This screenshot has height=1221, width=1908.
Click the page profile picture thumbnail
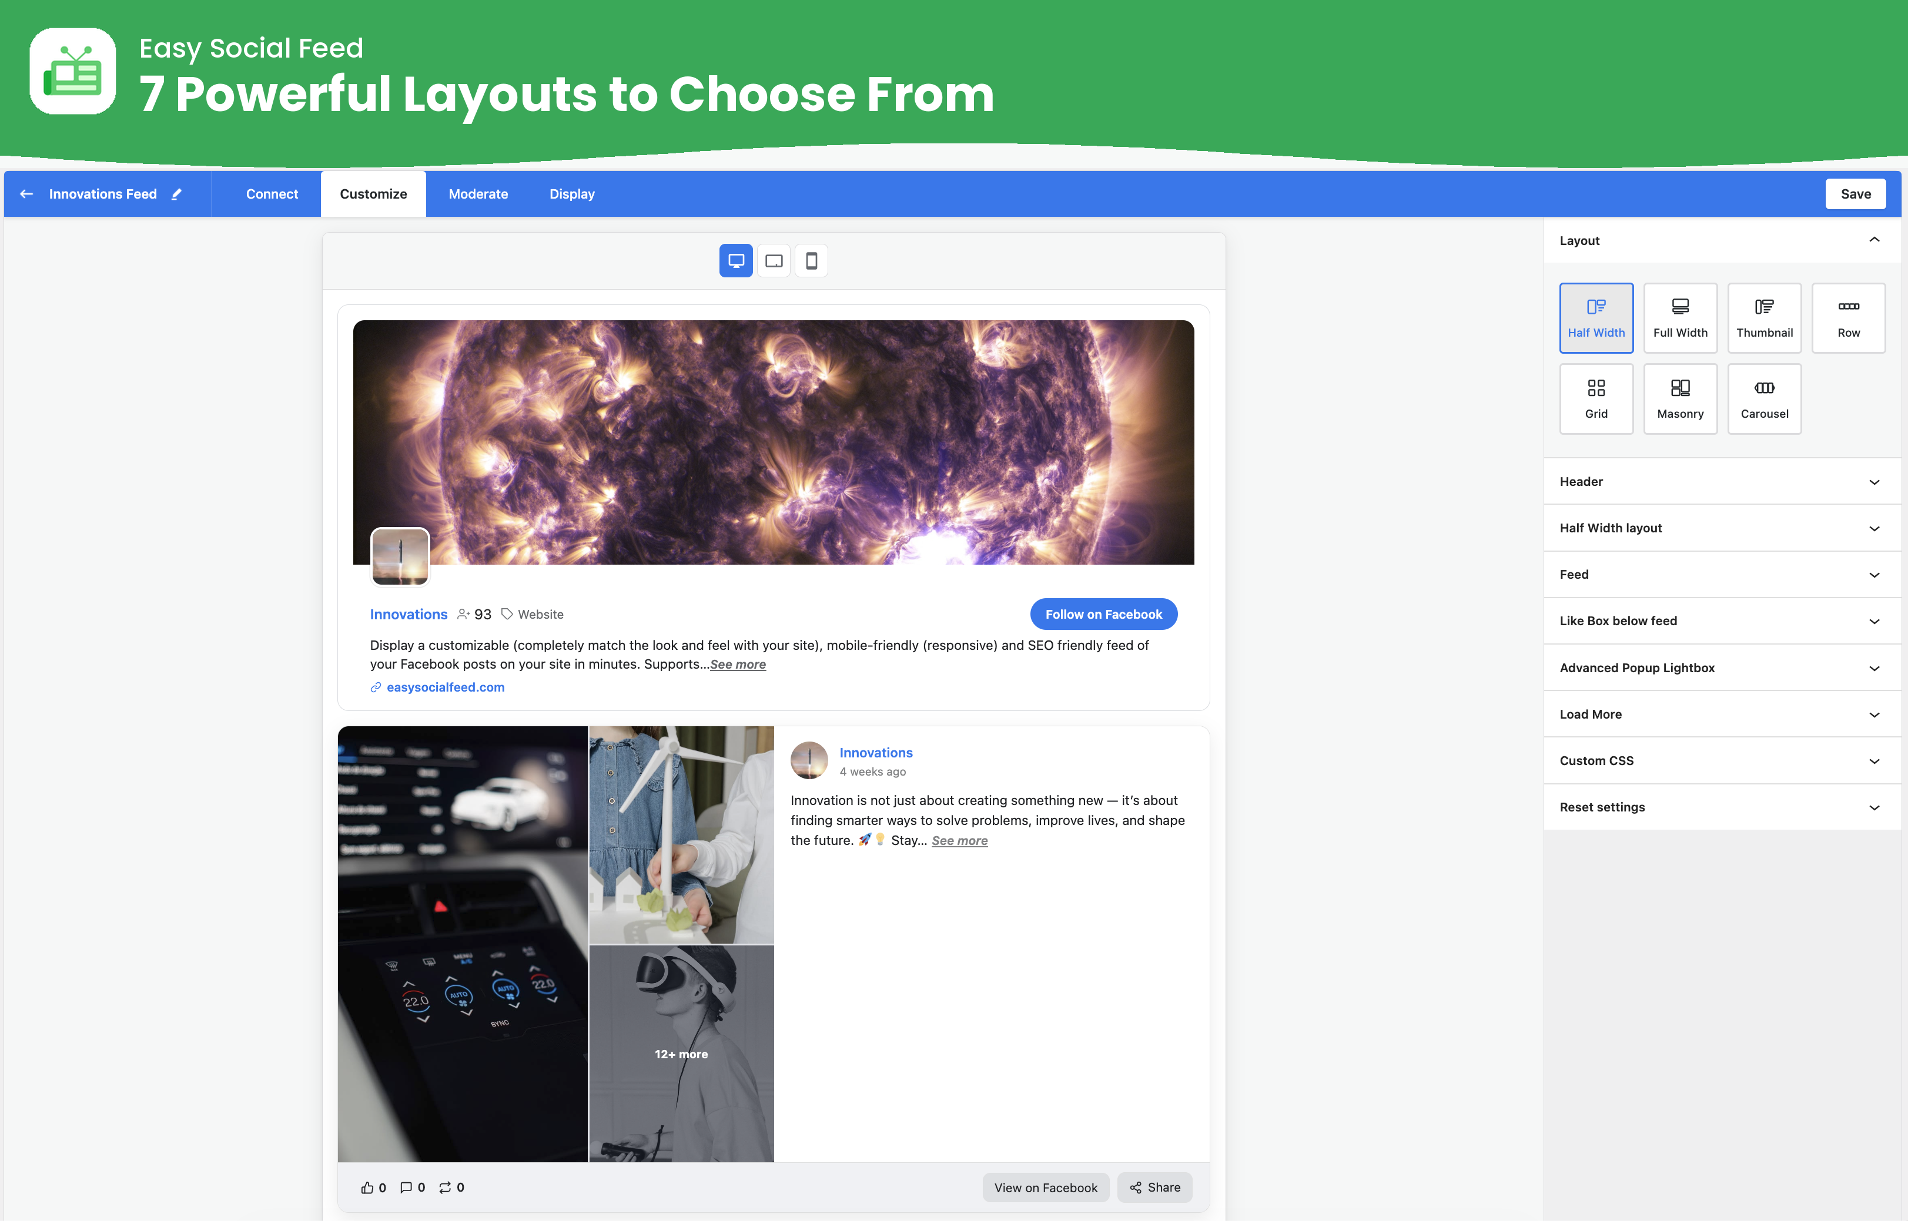pos(400,556)
